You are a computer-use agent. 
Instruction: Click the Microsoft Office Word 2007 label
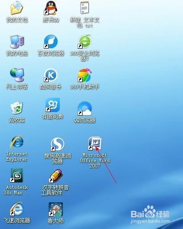tap(95, 160)
